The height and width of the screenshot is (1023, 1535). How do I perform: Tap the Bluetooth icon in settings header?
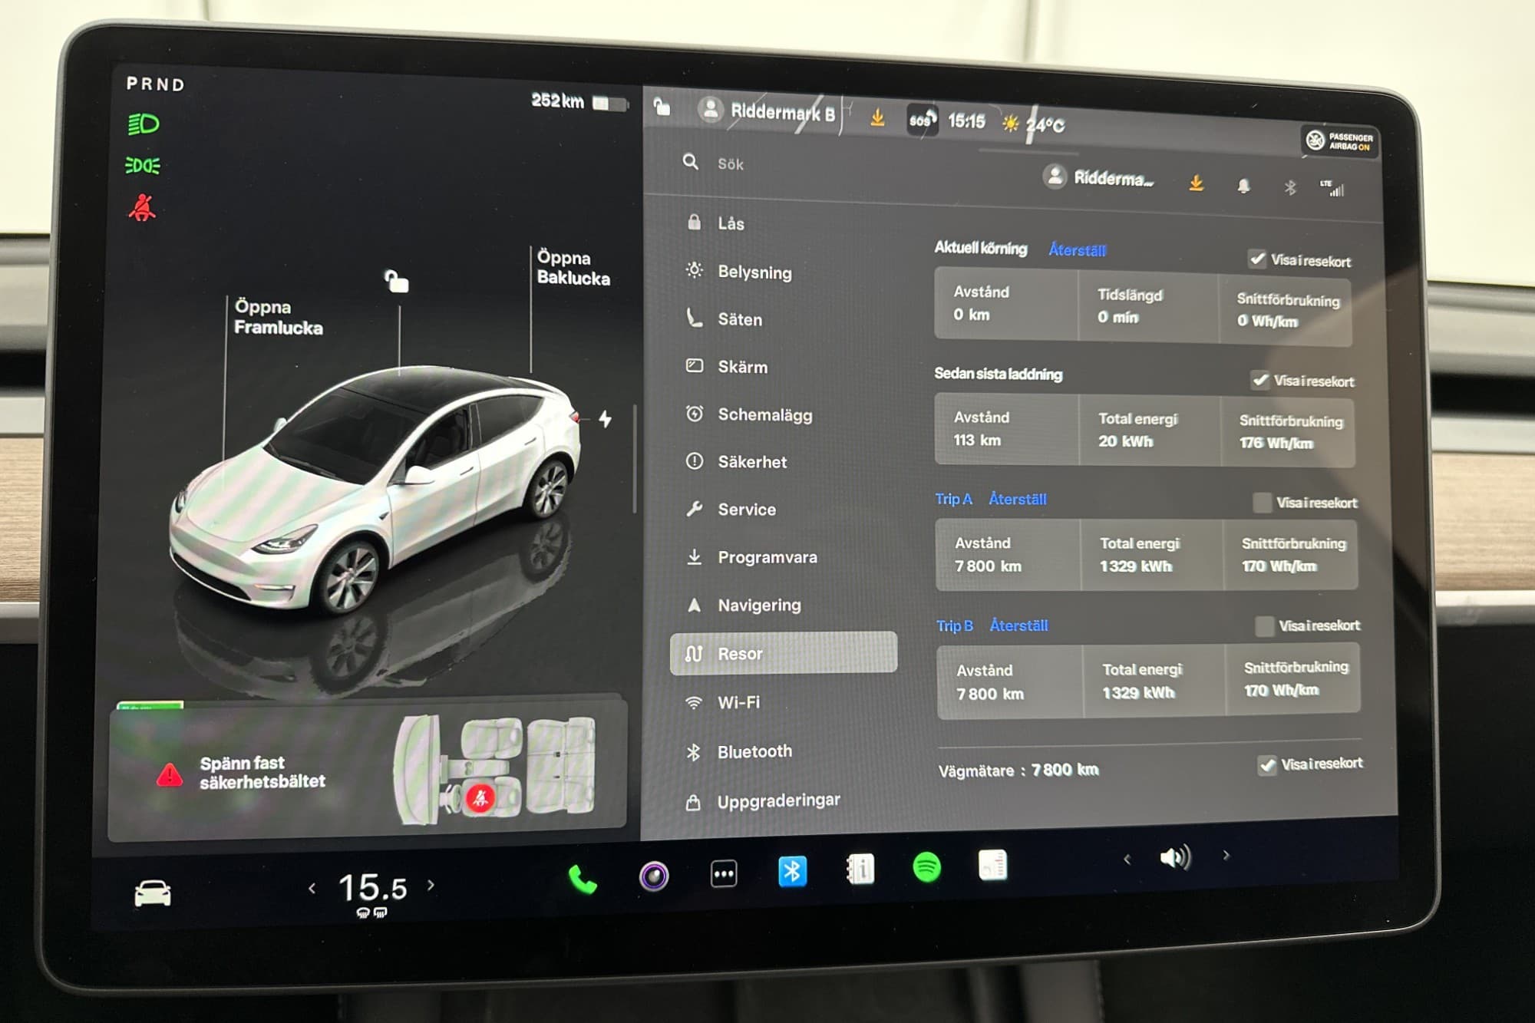pyautogui.click(x=1290, y=187)
